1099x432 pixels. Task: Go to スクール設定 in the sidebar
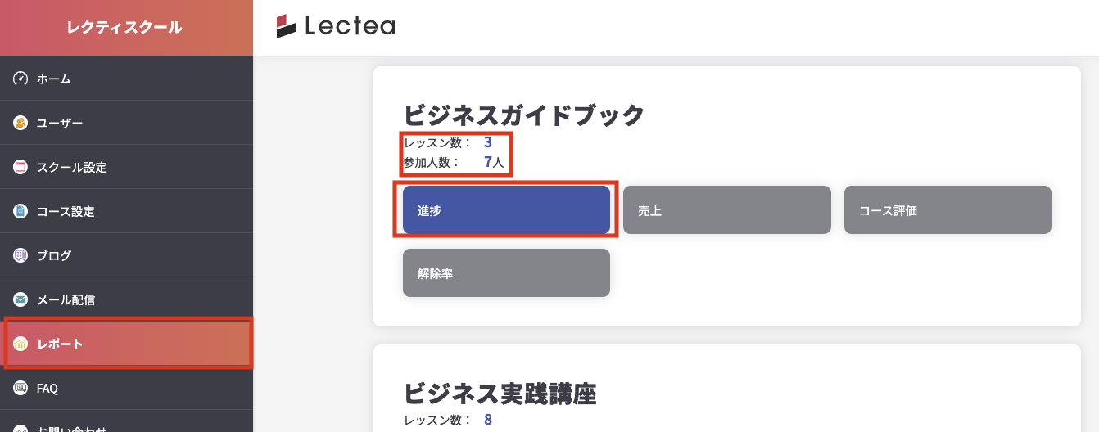[71, 168]
